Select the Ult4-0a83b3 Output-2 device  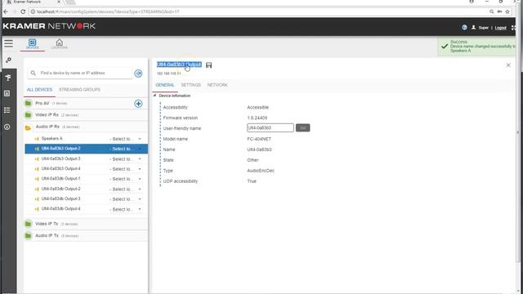tap(60, 149)
